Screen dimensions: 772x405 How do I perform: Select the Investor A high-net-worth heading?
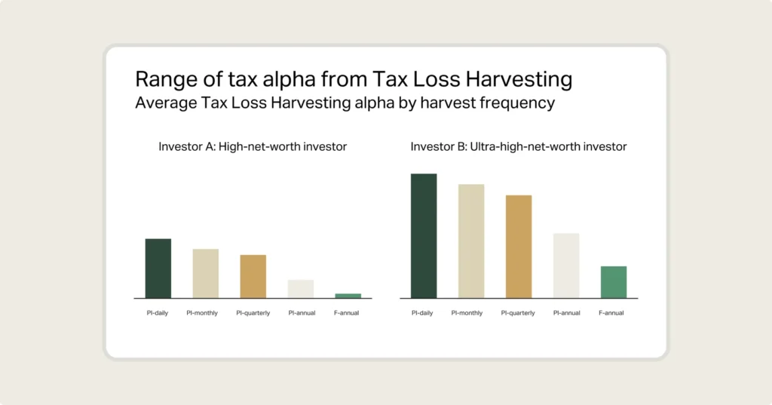tap(253, 146)
